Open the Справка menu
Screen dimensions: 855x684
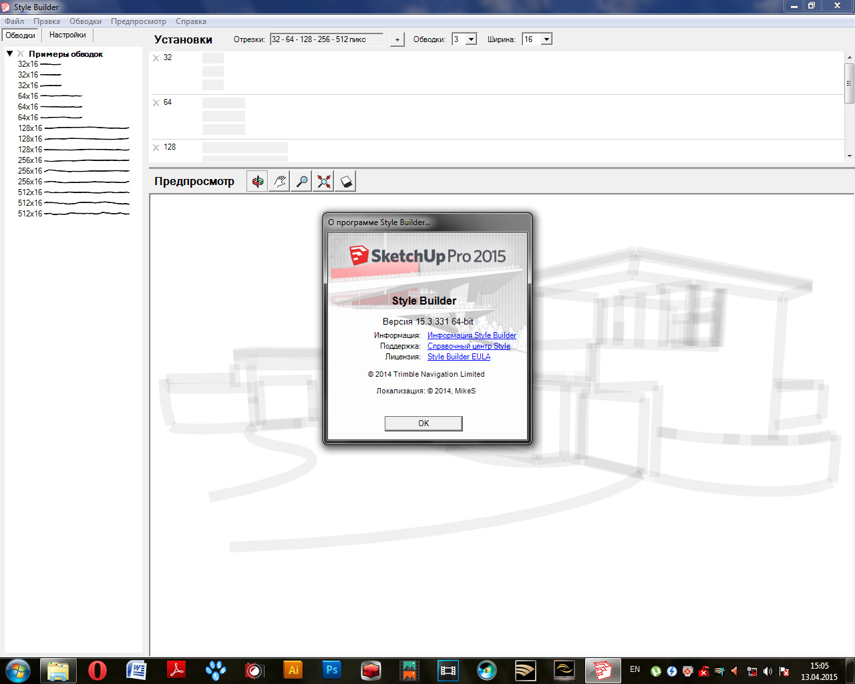pos(191,21)
